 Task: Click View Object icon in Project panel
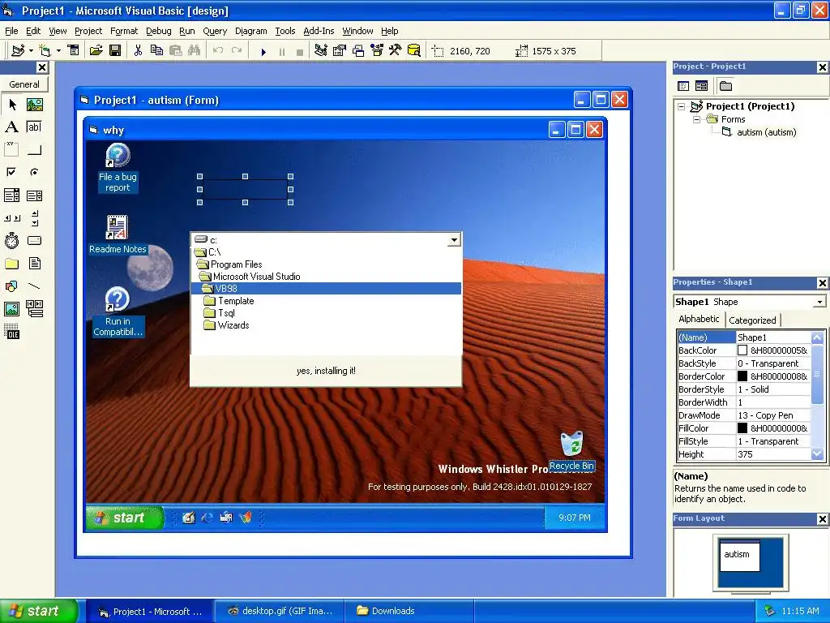click(701, 86)
